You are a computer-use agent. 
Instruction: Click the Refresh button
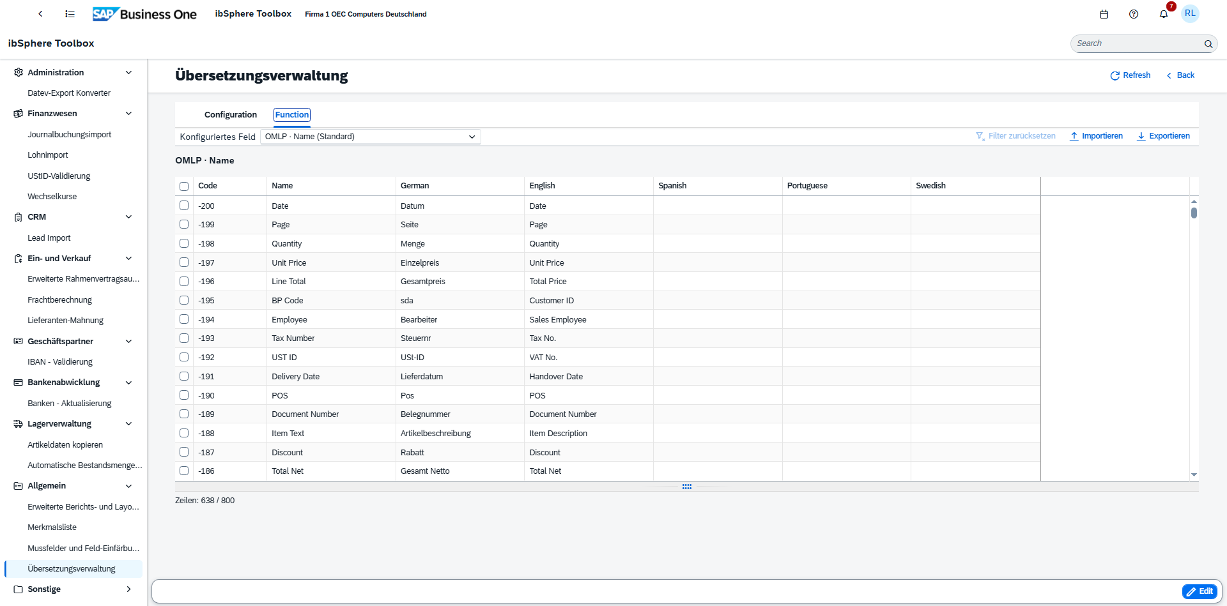[x=1130, y=75]
